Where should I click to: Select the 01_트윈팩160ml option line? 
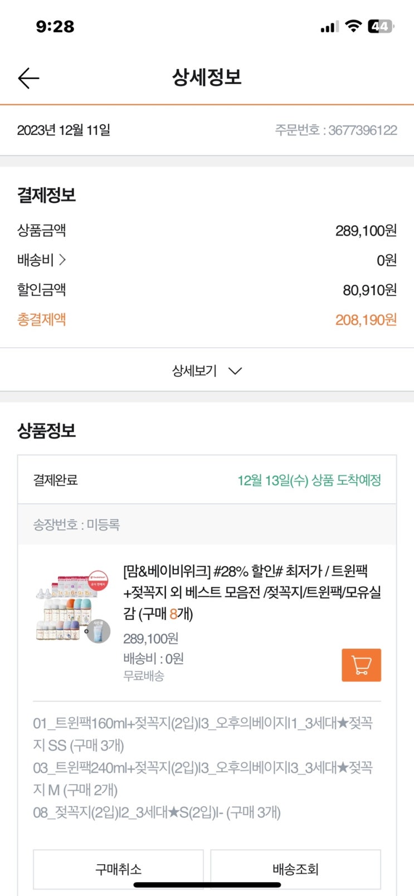click(202, 734)
